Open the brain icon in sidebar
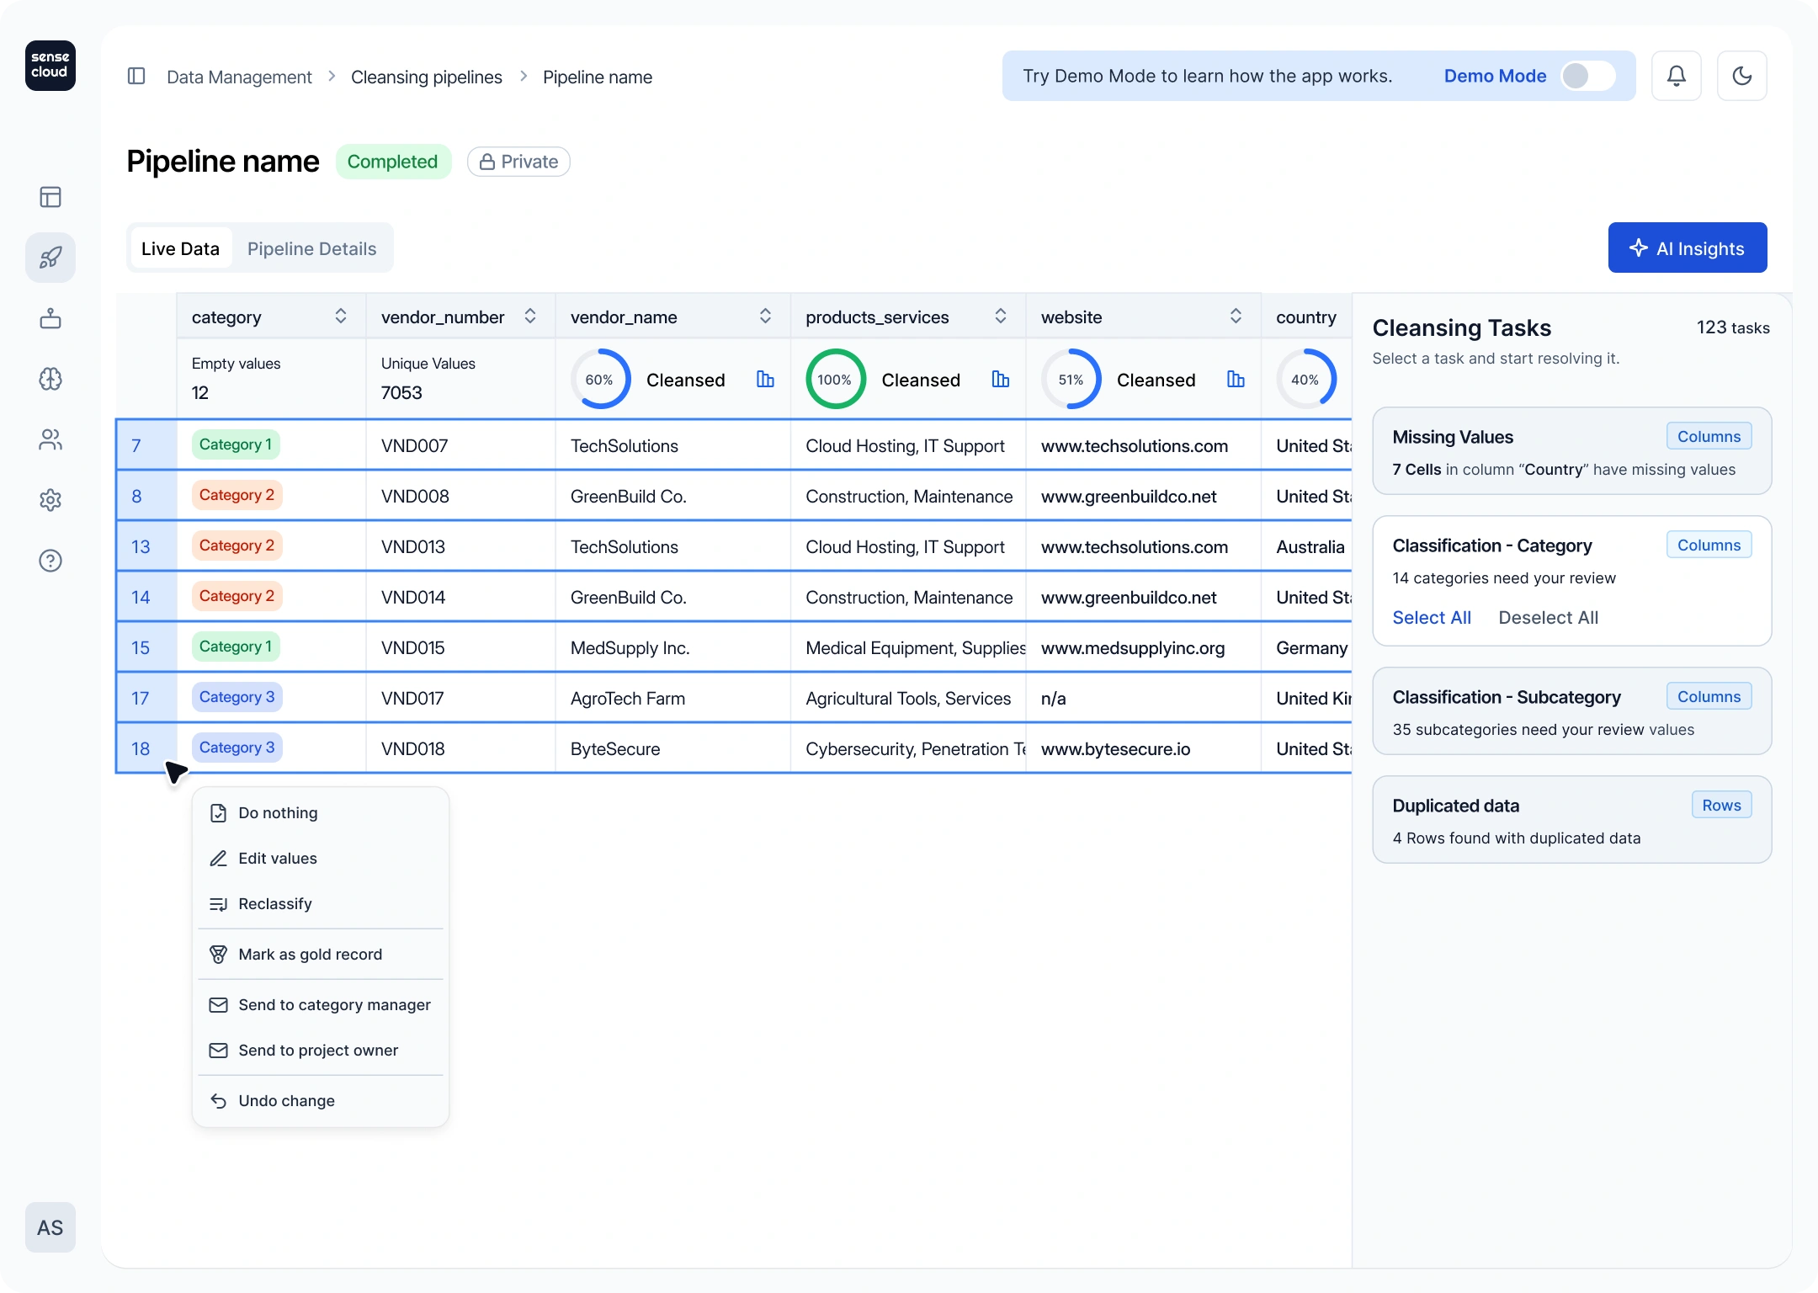 tap(50, 379)
